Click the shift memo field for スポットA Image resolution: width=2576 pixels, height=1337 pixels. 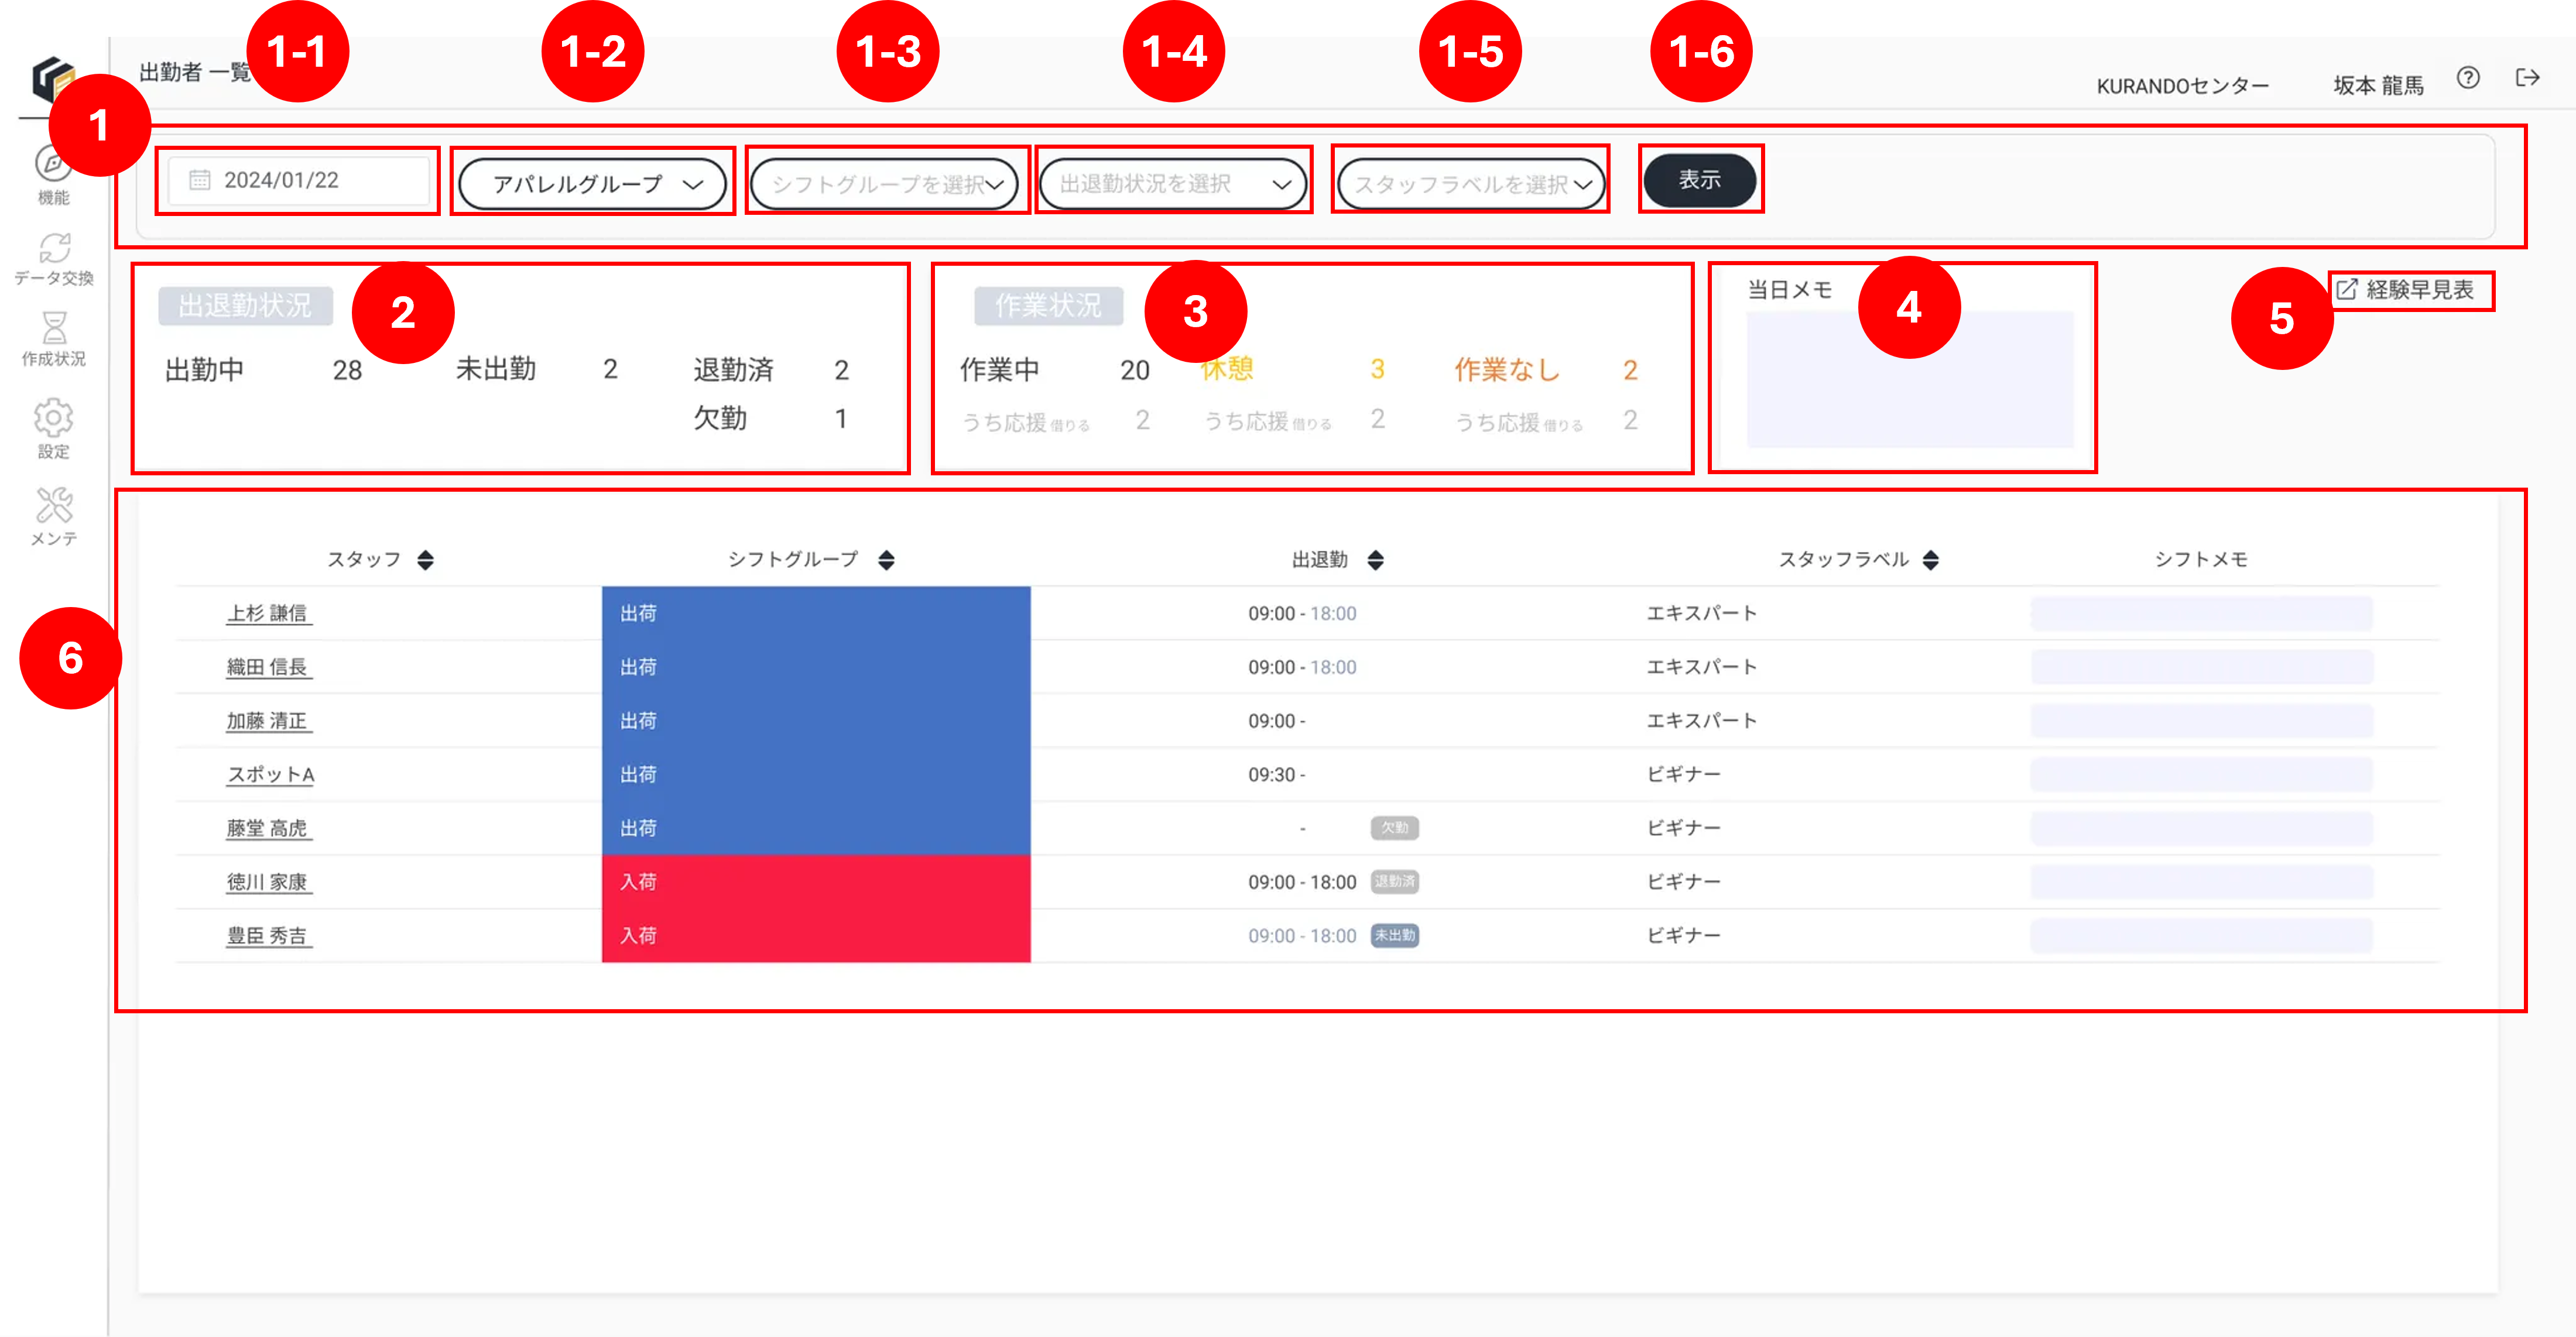pos(2201,775)
